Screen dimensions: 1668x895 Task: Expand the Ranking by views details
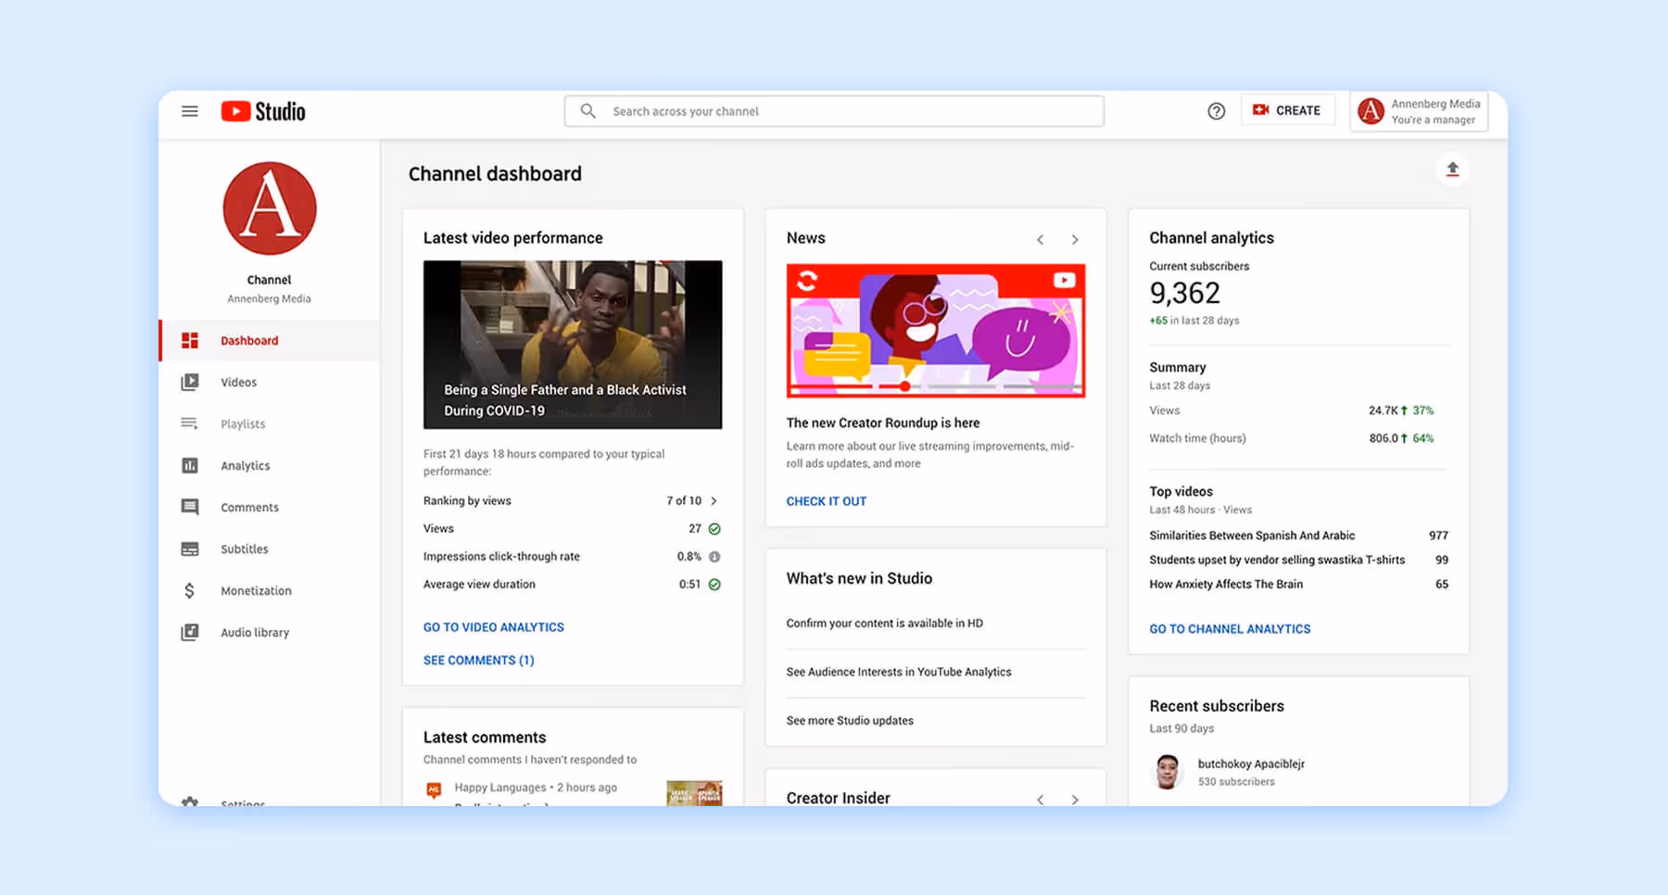coord(714,500)
